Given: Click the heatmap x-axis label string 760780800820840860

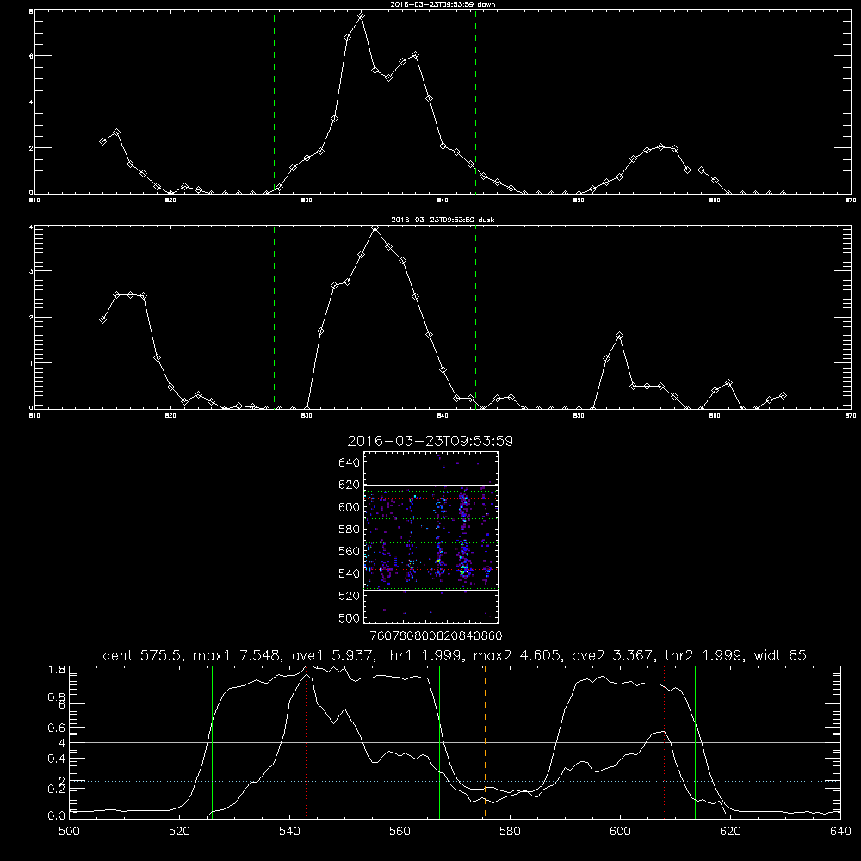Looking at the screenshot, I should pyautogui.click(x=436, y=636).
